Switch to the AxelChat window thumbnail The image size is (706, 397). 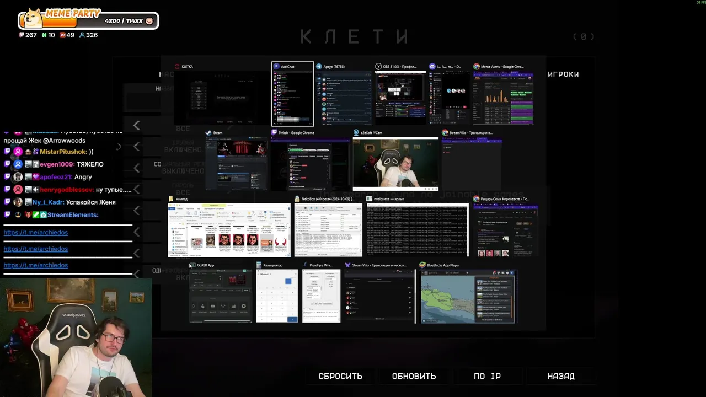pos(292,98)
